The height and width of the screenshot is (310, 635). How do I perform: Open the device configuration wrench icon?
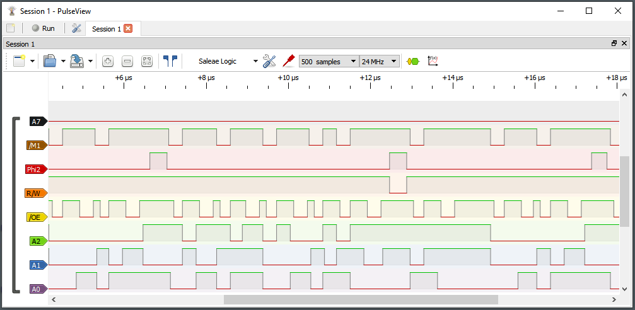270,61
